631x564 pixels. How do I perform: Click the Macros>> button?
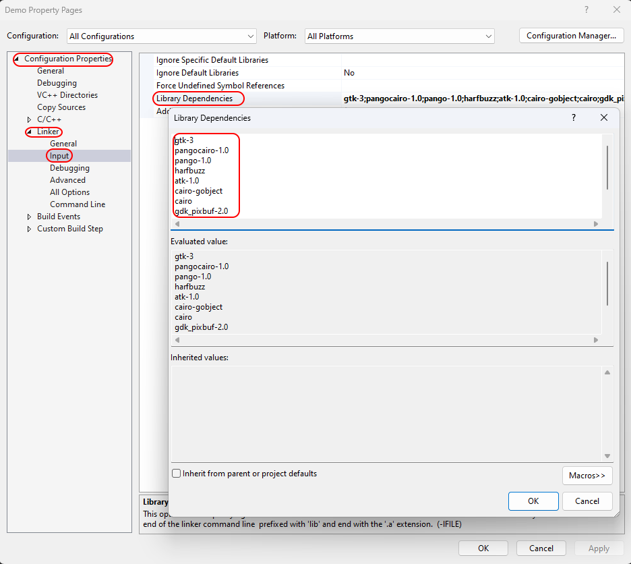click(587, 476)
